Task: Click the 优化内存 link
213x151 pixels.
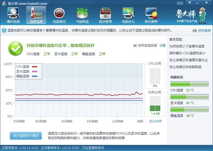Action: click(155, 121)
